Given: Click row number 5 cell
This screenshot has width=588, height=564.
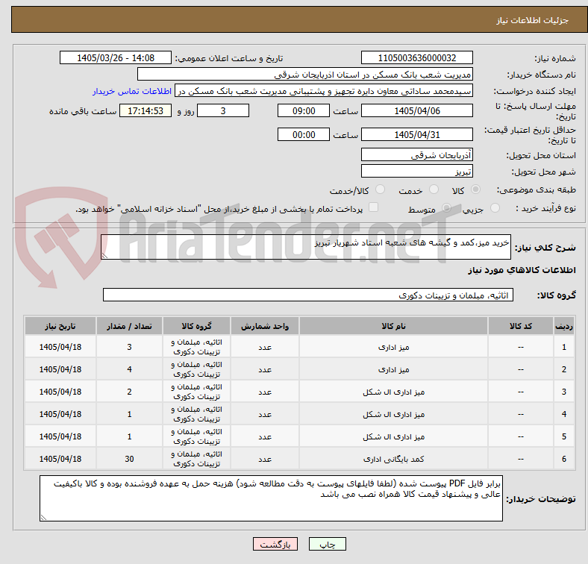Looking at the screenshot, I should tap(563, 436).
